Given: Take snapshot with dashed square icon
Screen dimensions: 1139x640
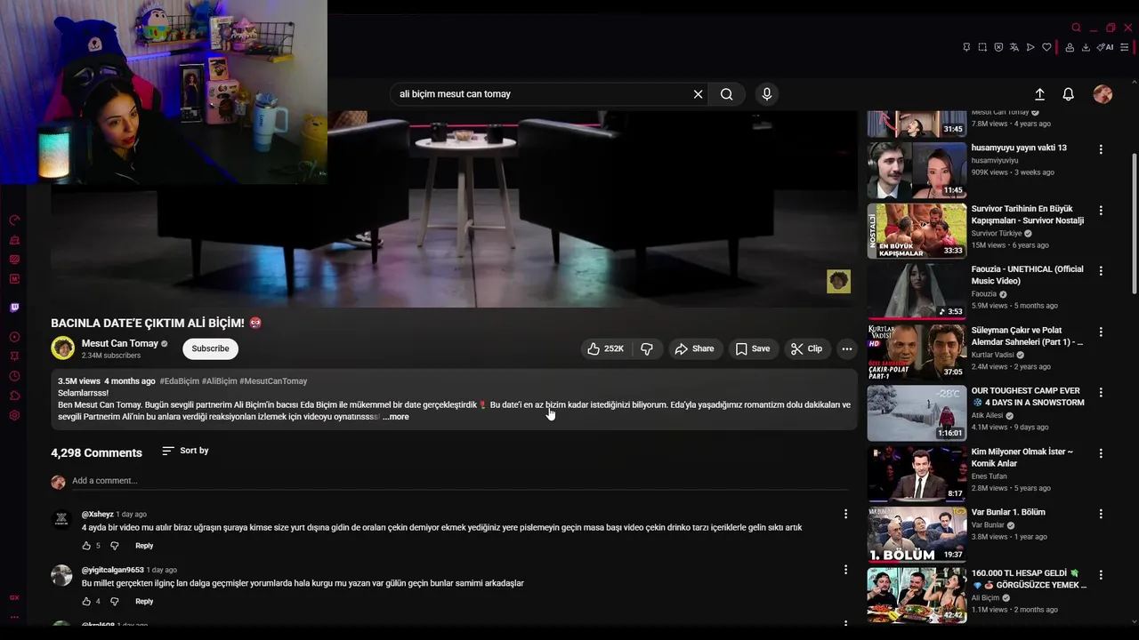Looking at the screenshot, I should click(x=982, y=47).
